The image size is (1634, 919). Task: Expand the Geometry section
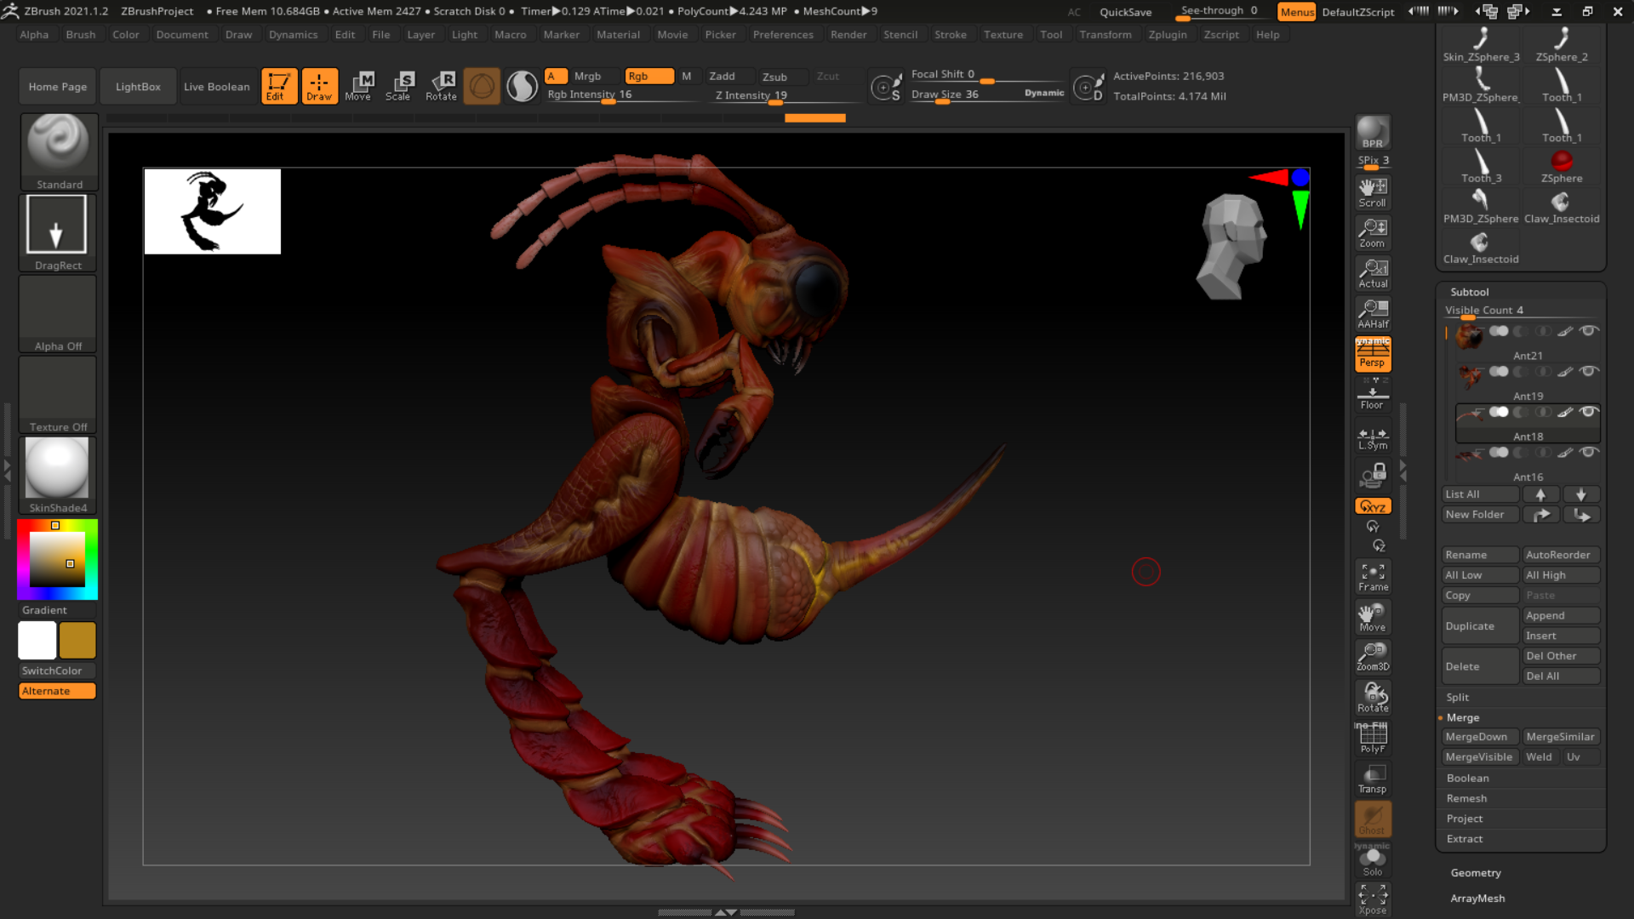point(1476,872)
